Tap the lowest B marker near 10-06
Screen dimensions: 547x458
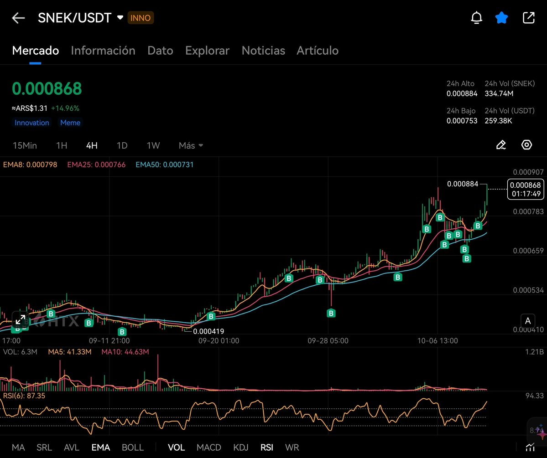(x=467, y=259)
